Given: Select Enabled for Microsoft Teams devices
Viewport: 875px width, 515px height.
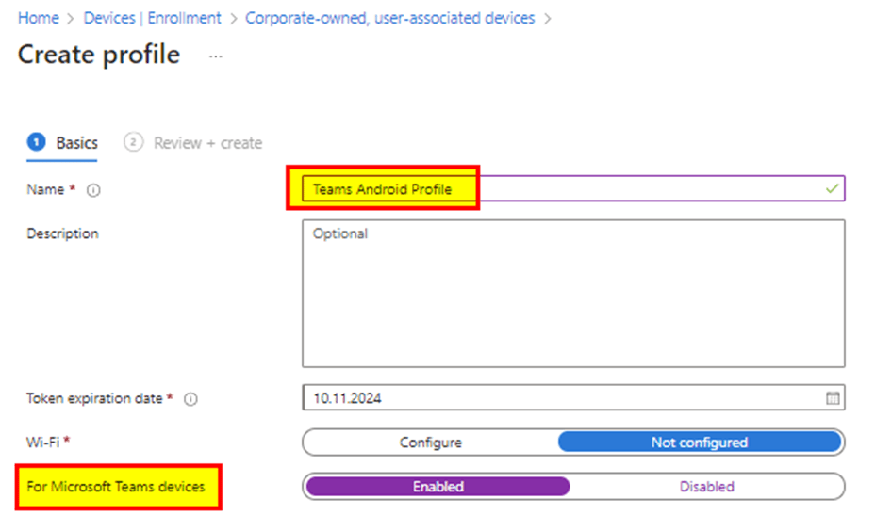Looking at the screenshot, I should click(x=437, y=487).
